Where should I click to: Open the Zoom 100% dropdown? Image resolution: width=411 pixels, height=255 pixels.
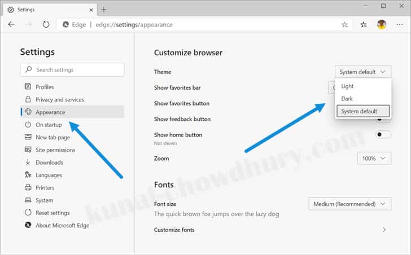(x=374, y=159)
